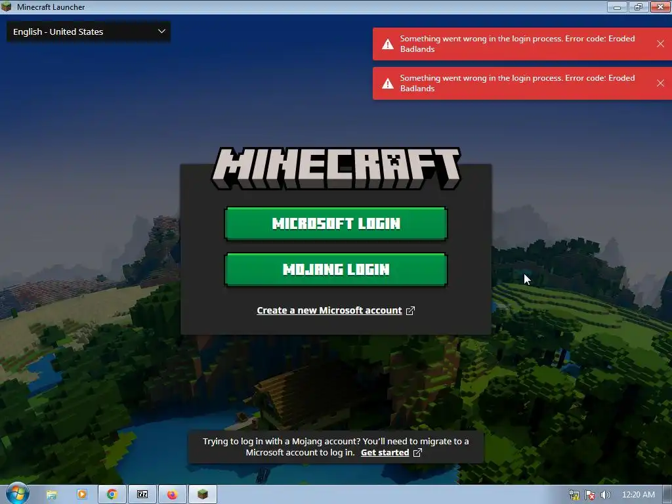Click the Minecraft Launcher title bar icon

coord(7,7)
